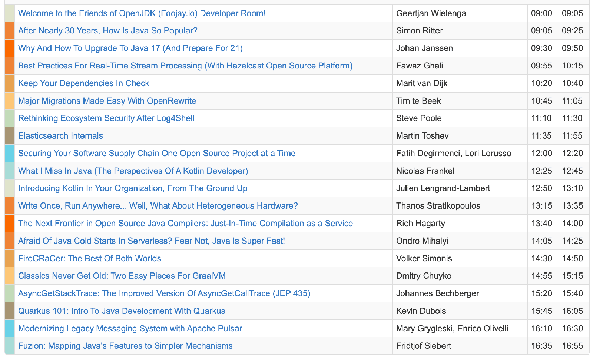Open FireCRaCer: The Best Of Both Worlds

(89, 258)
